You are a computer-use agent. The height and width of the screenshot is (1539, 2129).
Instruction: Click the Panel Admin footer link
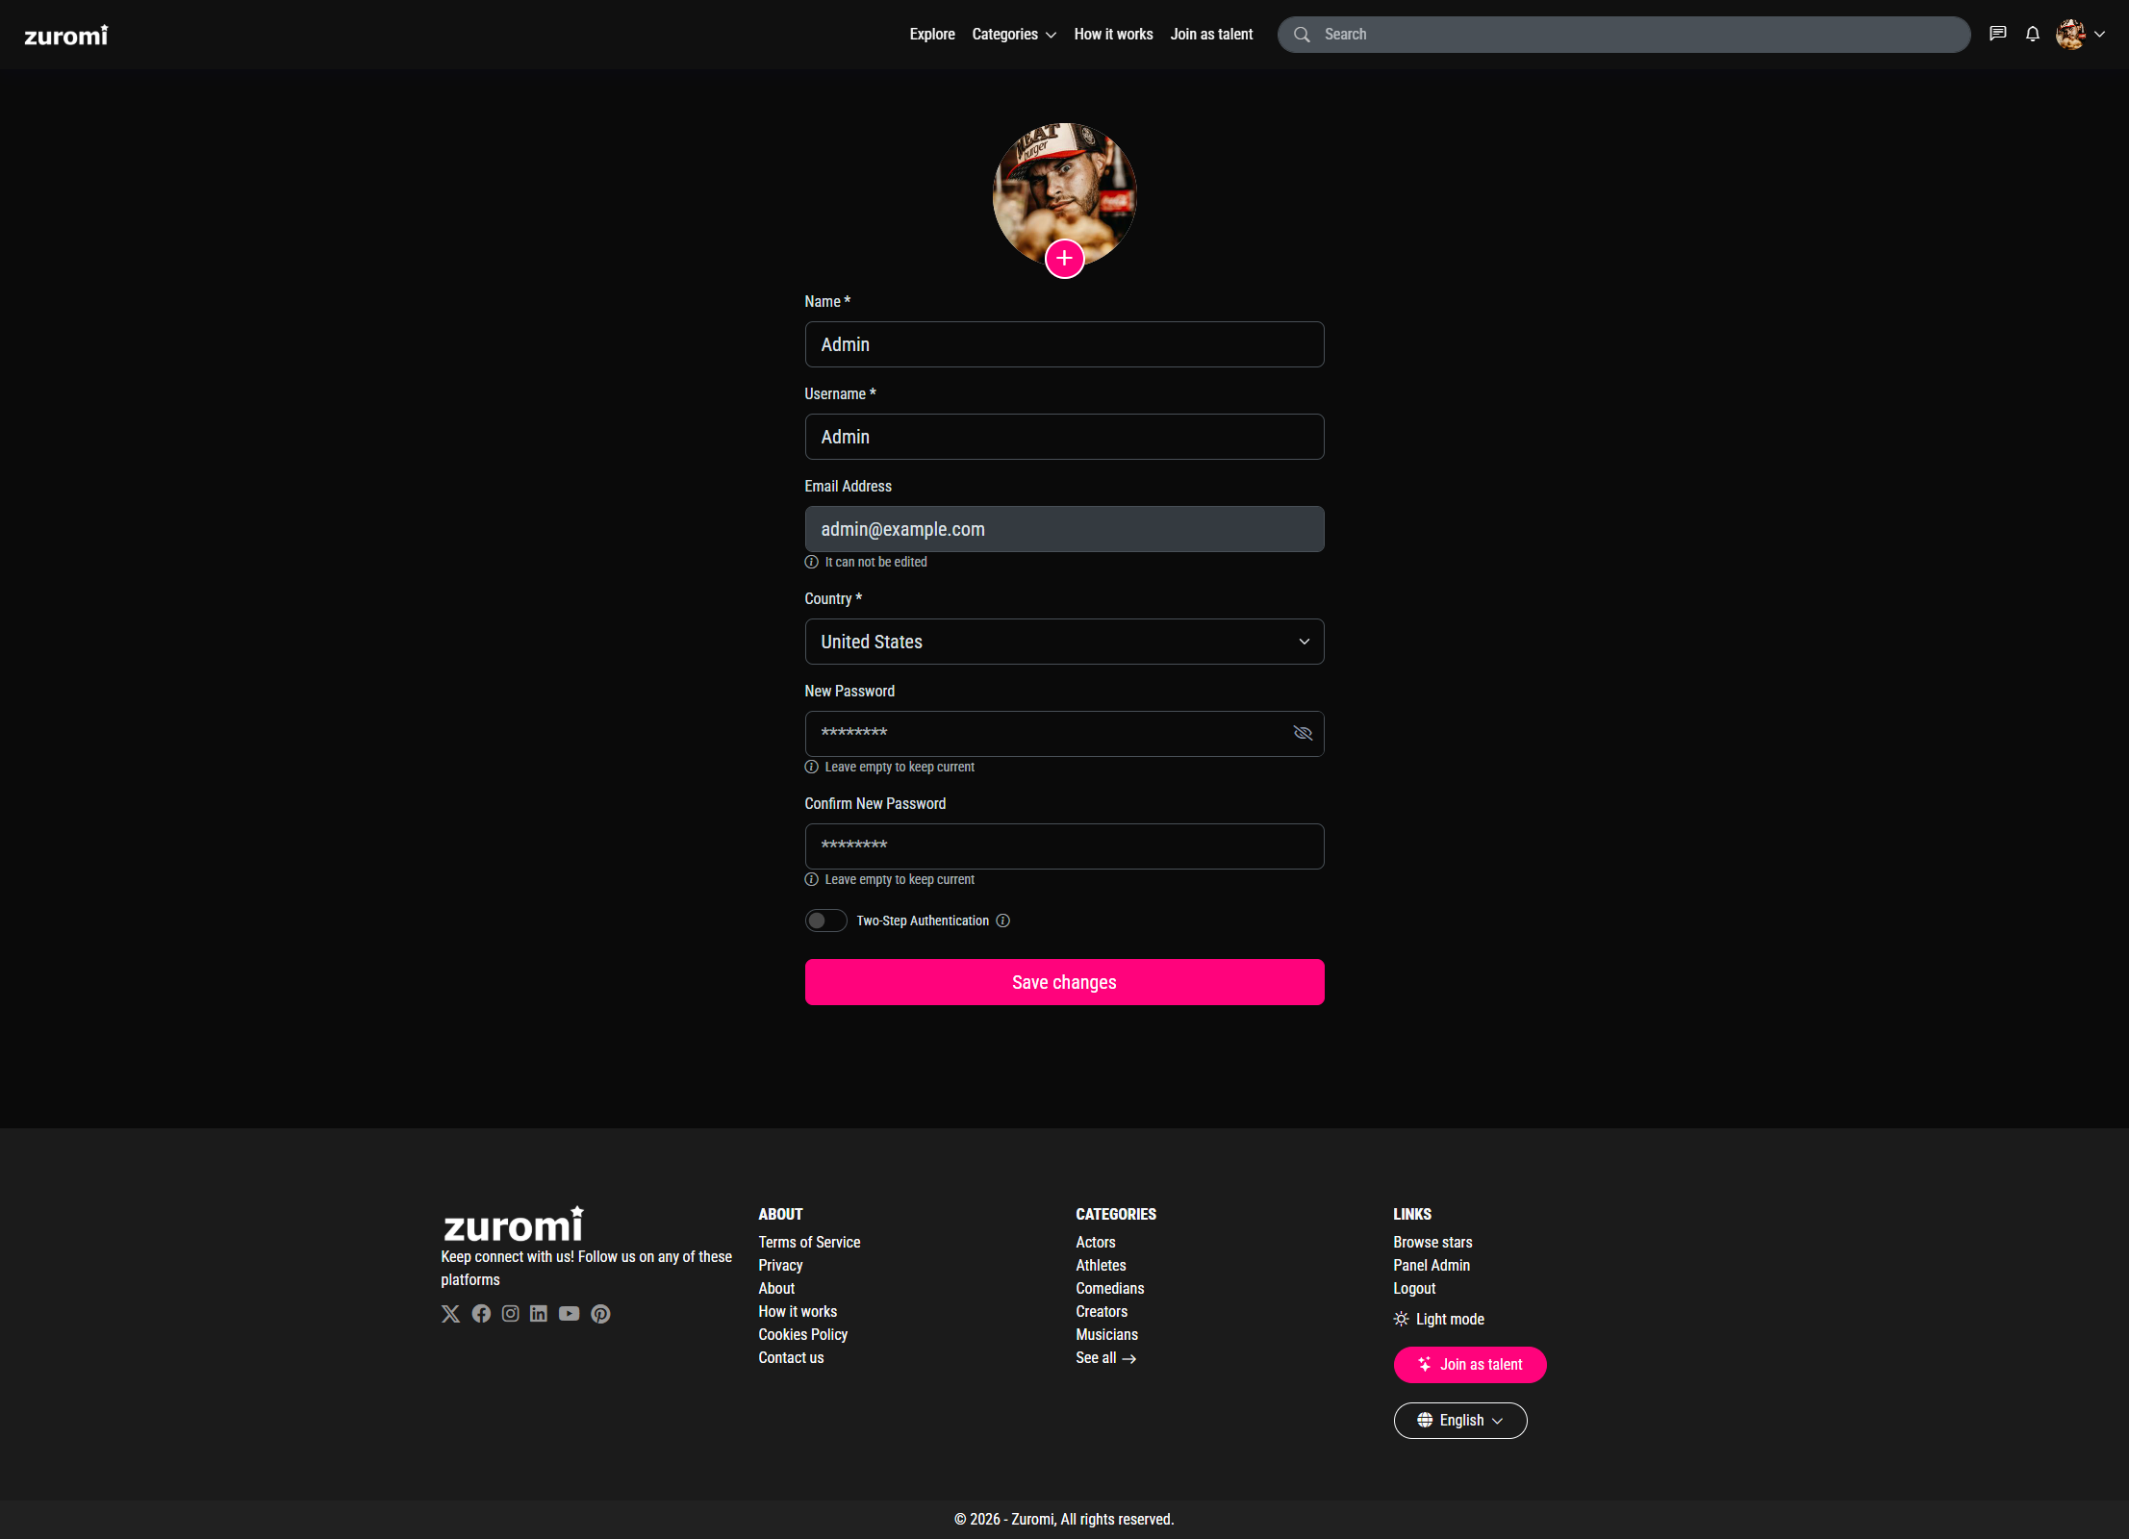pos(1432,1265)
